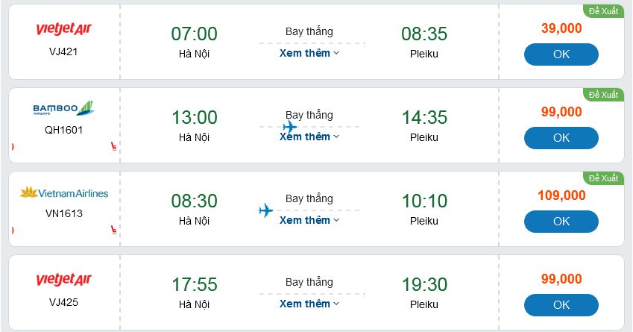Expand 'Xem thêm' for the 07:00 flight
Image resolution: width=633 pixels, height=332 pixels.
[309, 53]
